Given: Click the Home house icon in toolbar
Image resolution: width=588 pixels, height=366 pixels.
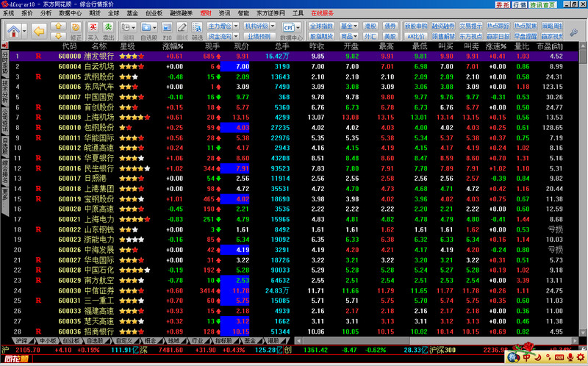Looking at the screenshot, I should (x=13, y=31).
